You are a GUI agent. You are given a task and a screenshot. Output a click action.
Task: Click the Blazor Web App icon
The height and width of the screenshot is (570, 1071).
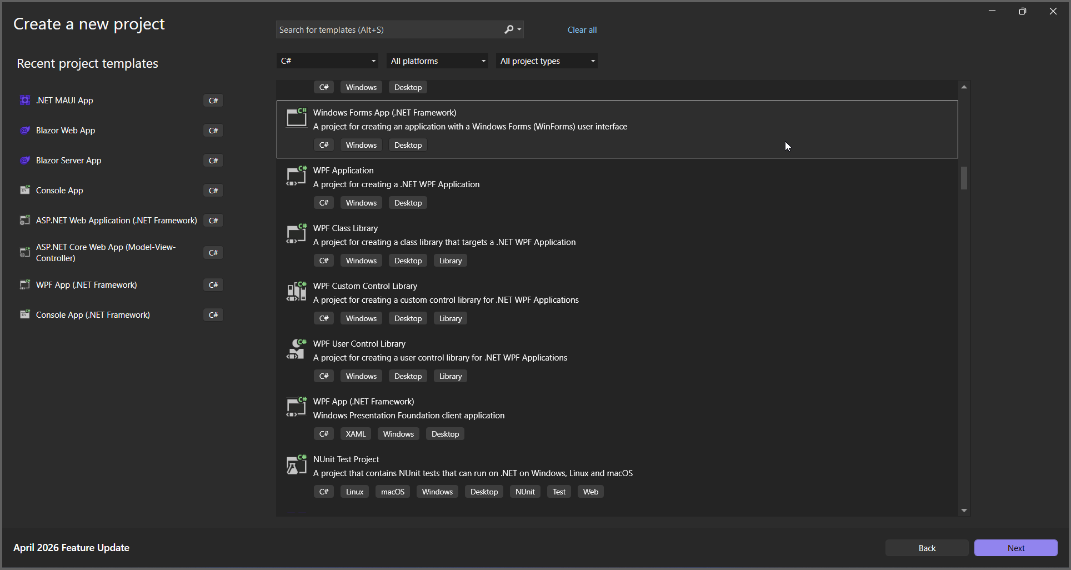pyautogui.click(x=25, y=130)
